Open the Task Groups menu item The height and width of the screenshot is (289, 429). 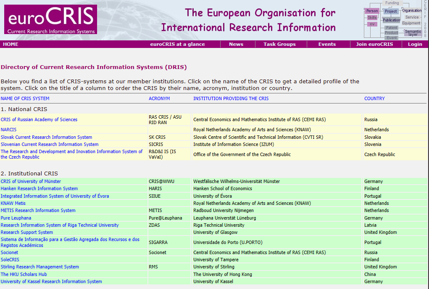tap(279, 44)
